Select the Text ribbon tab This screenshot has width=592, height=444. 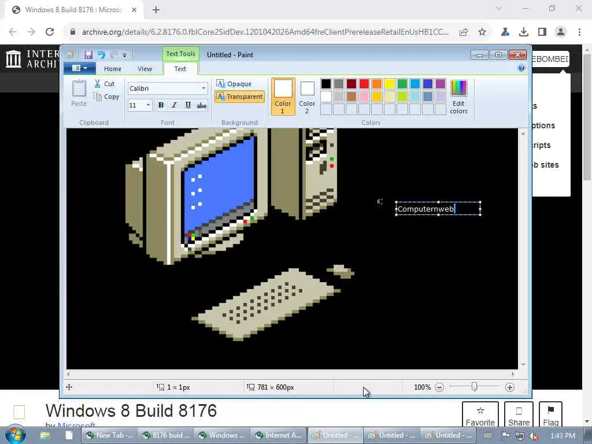pos(180,69)
